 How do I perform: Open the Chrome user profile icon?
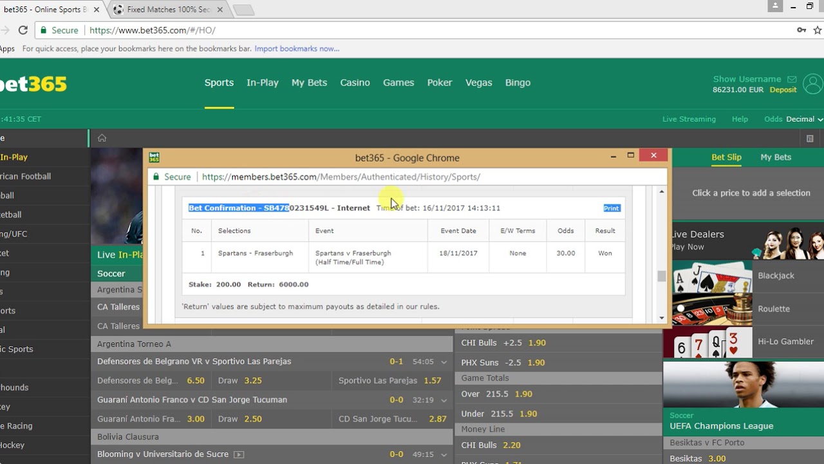point(775,6)
